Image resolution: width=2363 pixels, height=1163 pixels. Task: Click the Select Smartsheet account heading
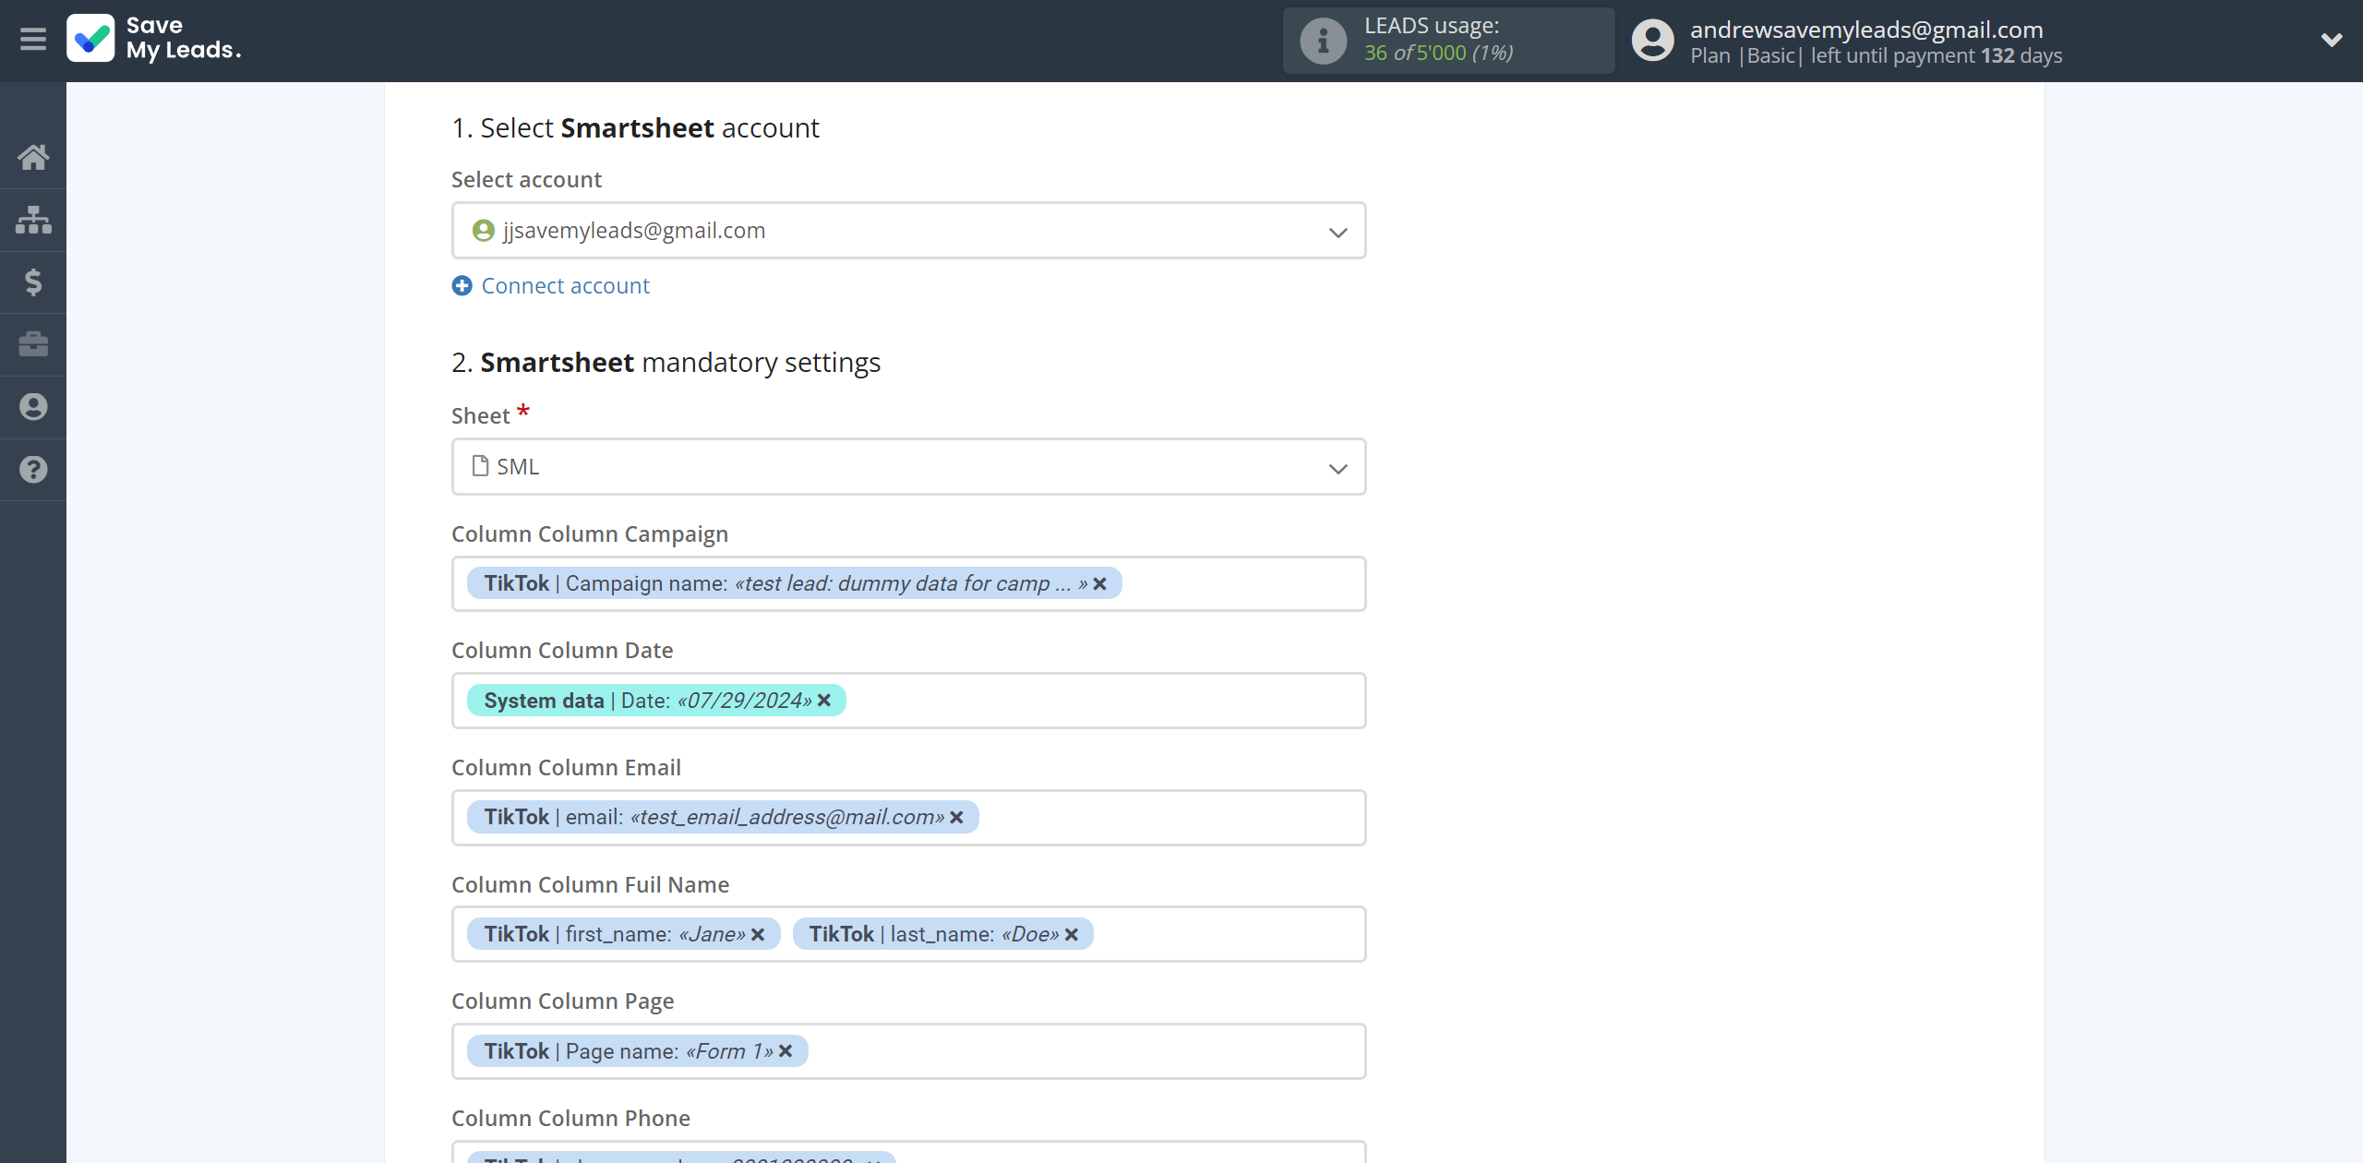[635, 128]
